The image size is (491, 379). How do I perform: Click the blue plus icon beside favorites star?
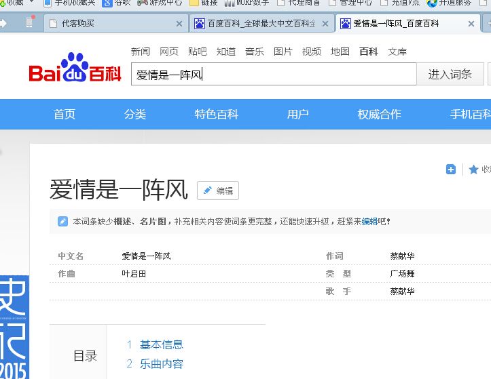[451, 169]
